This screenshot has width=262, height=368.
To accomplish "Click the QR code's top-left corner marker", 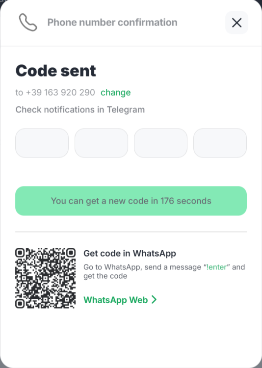I will click(x=20, y=253).
